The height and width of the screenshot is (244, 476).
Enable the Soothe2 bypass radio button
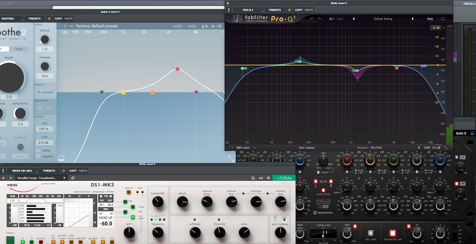click(38, 156)
